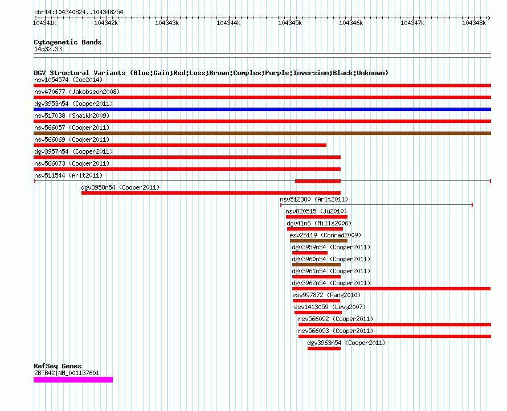Screen dimensions: 507x411
Task: Select the magenta ZBTB42 gene bar
Action: (x=73, y=380)
